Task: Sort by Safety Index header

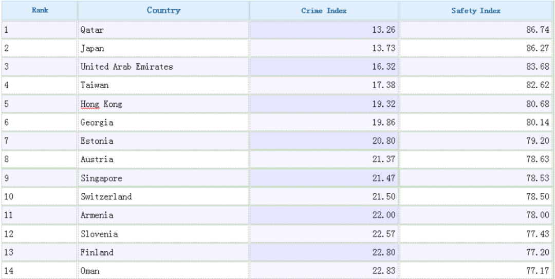Action: point(476,10)
